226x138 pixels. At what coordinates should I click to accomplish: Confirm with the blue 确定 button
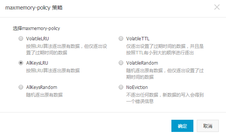coord(182,126)
